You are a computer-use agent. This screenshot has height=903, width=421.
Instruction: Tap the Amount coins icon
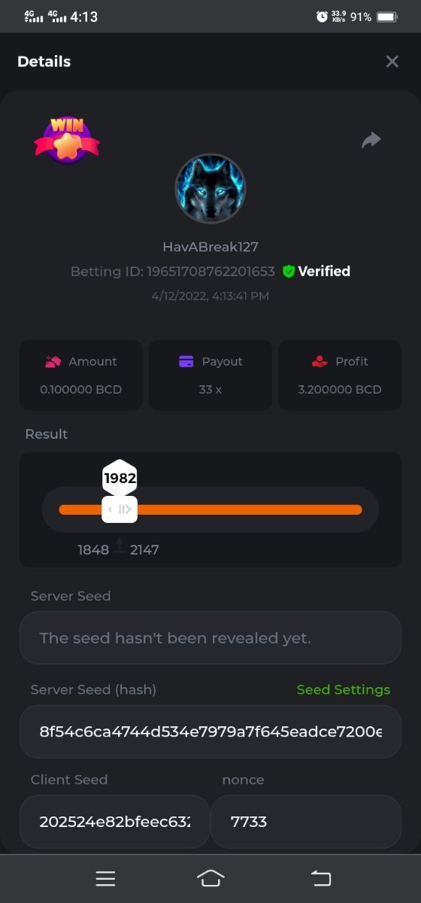click(x=53, y=361)
